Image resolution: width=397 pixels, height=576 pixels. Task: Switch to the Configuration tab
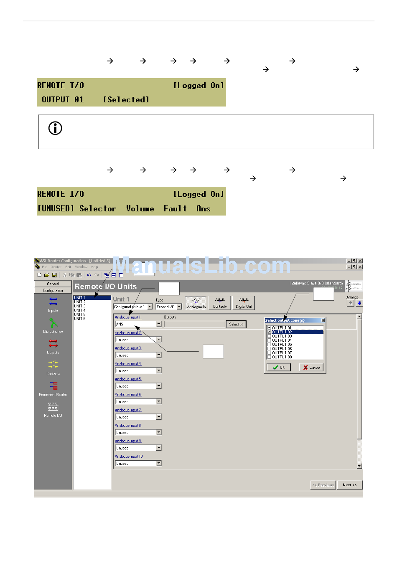click(x=53, y=290)
